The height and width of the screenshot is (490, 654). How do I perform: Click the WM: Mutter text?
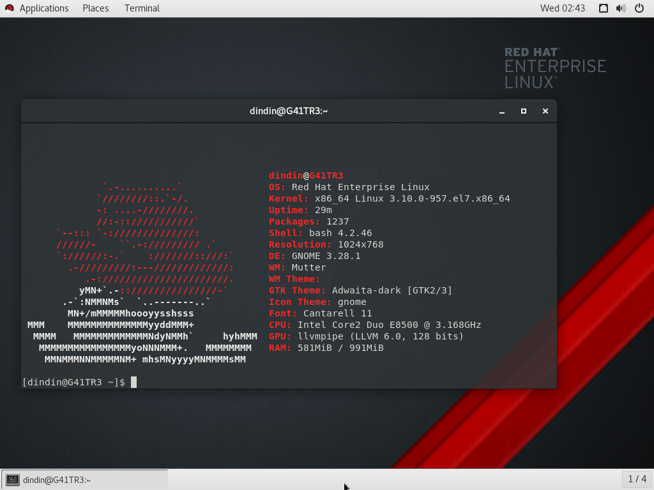pos(298,267)
